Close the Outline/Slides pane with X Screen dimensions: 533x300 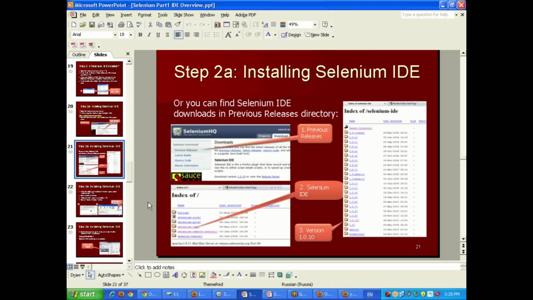point(128,54)
